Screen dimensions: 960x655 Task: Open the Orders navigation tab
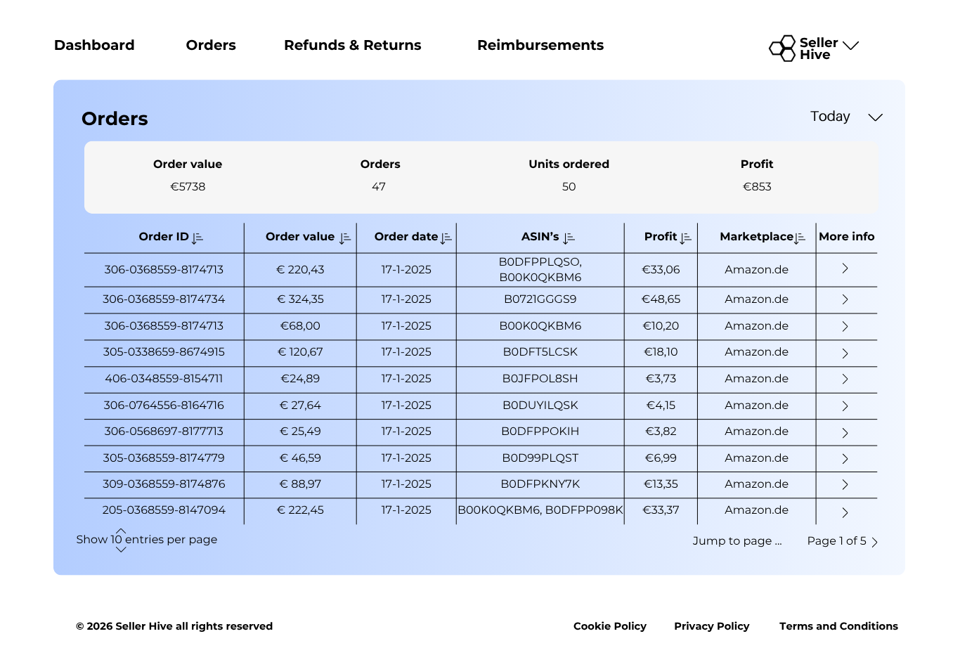[211, 45]
